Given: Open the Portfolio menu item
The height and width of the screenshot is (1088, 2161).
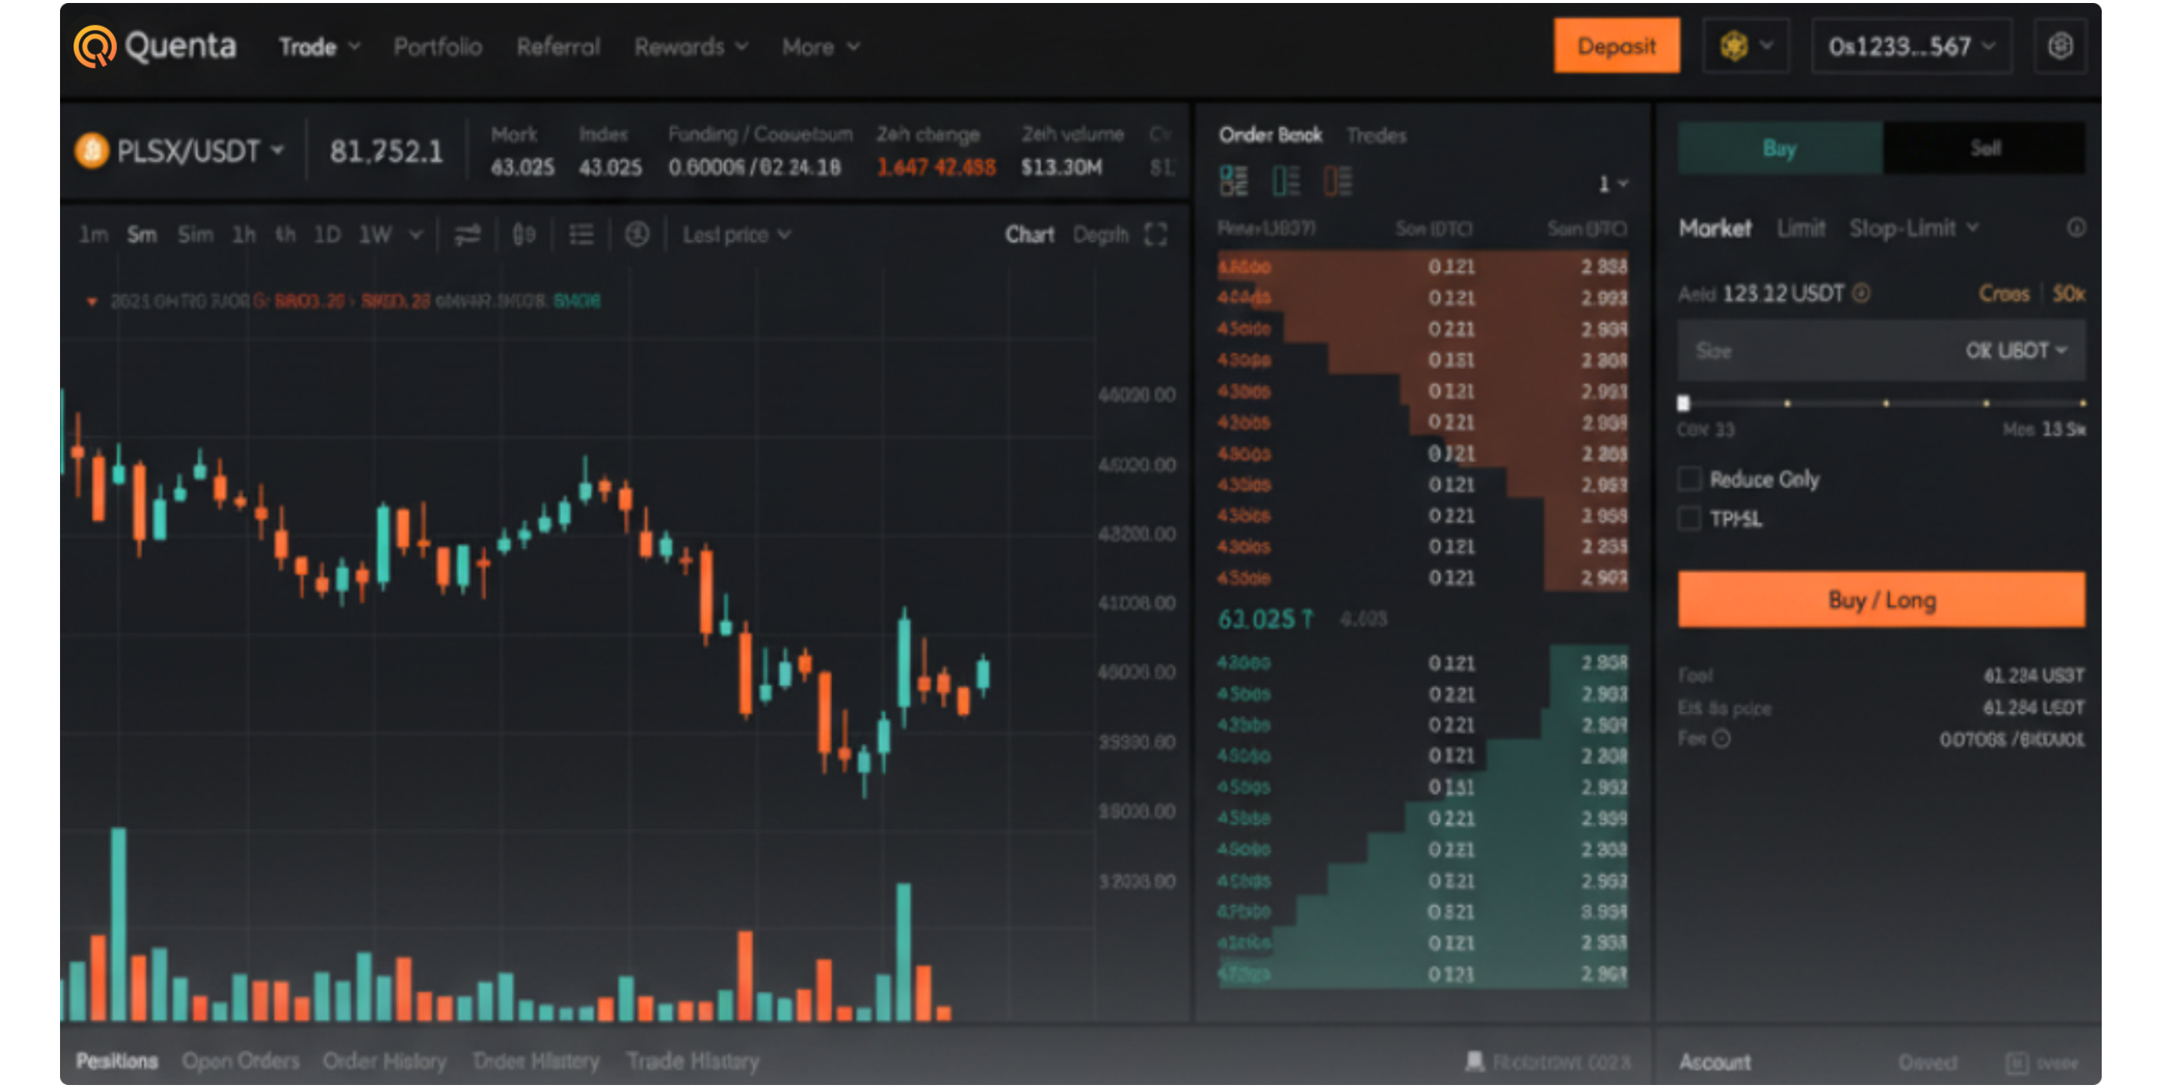Looking at the screenshot, I should pos(437,47).
